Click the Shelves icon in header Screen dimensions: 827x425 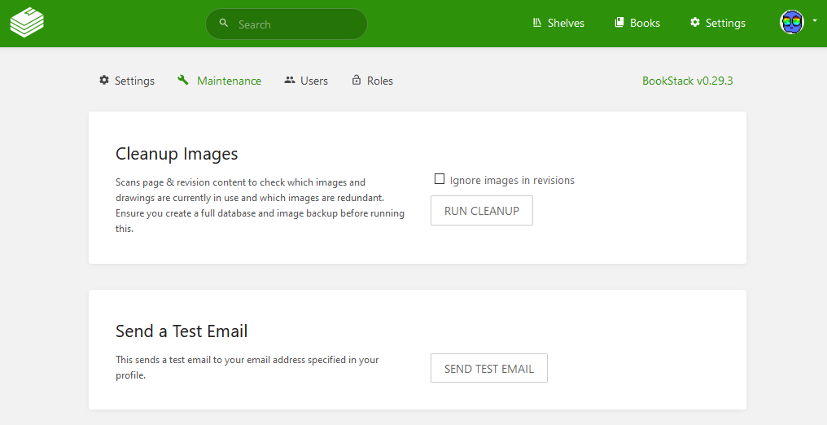pyautogui.click(x=537, y=23)
